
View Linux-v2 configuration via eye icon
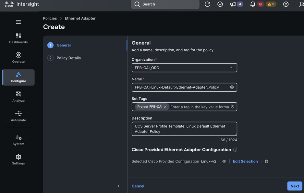224,161
